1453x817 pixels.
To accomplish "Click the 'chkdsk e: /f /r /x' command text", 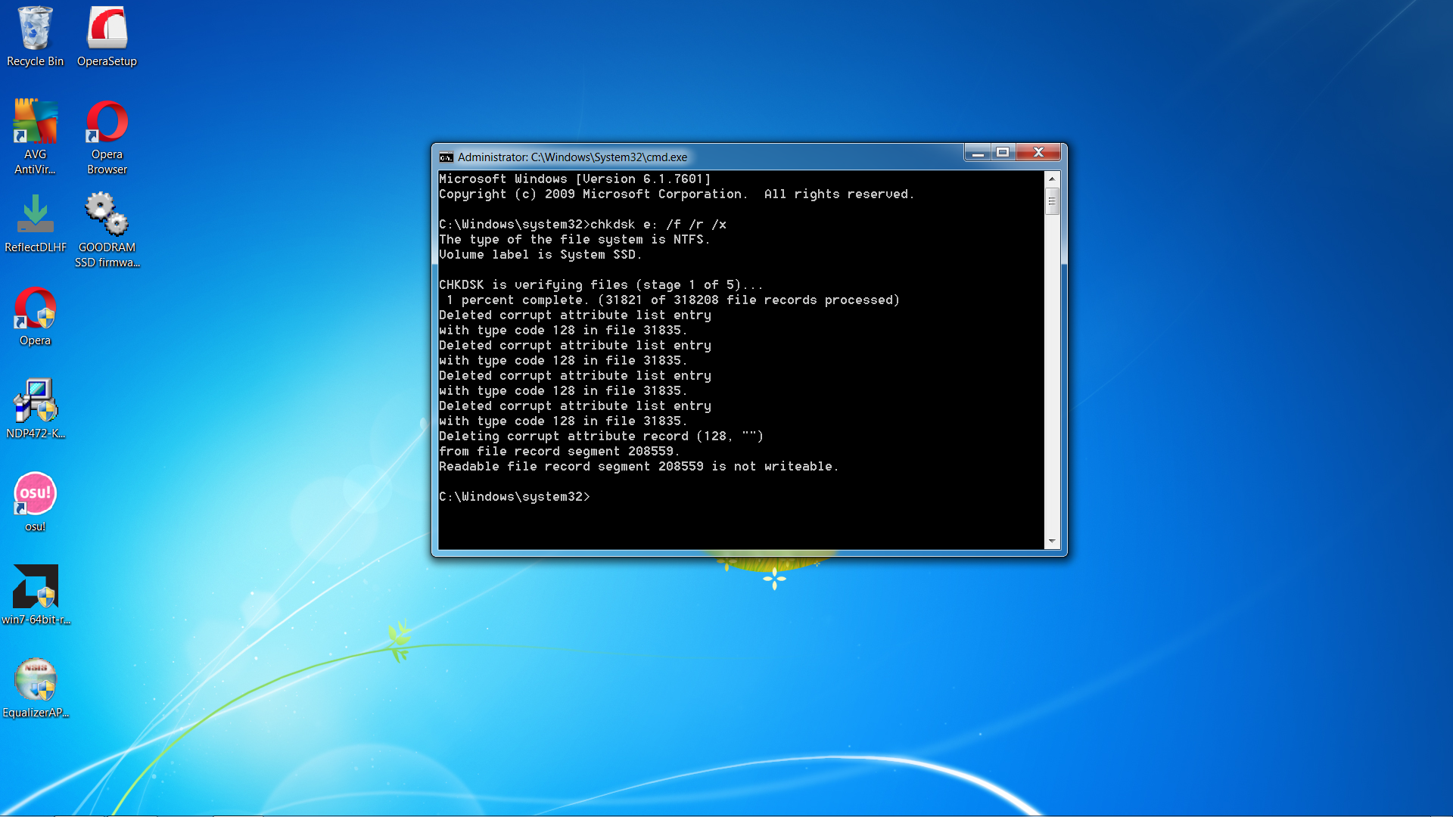I will tap(658, 225).
